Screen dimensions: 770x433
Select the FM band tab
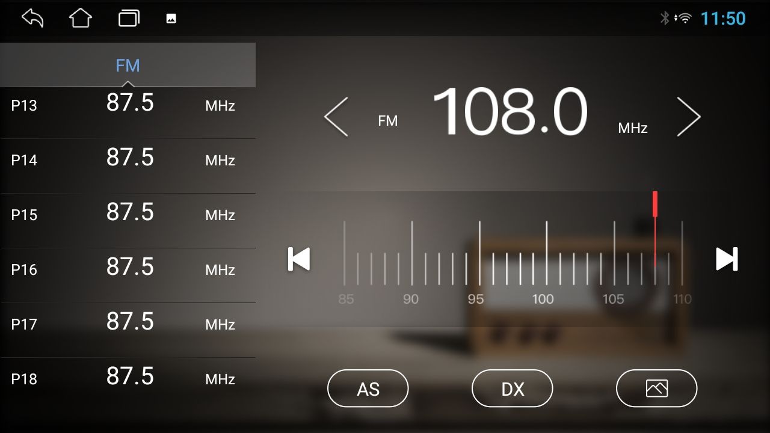(128, 65)
